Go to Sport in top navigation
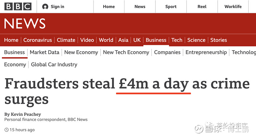The height and width of the screenshot is (137, 256). [x=171, y=6]
